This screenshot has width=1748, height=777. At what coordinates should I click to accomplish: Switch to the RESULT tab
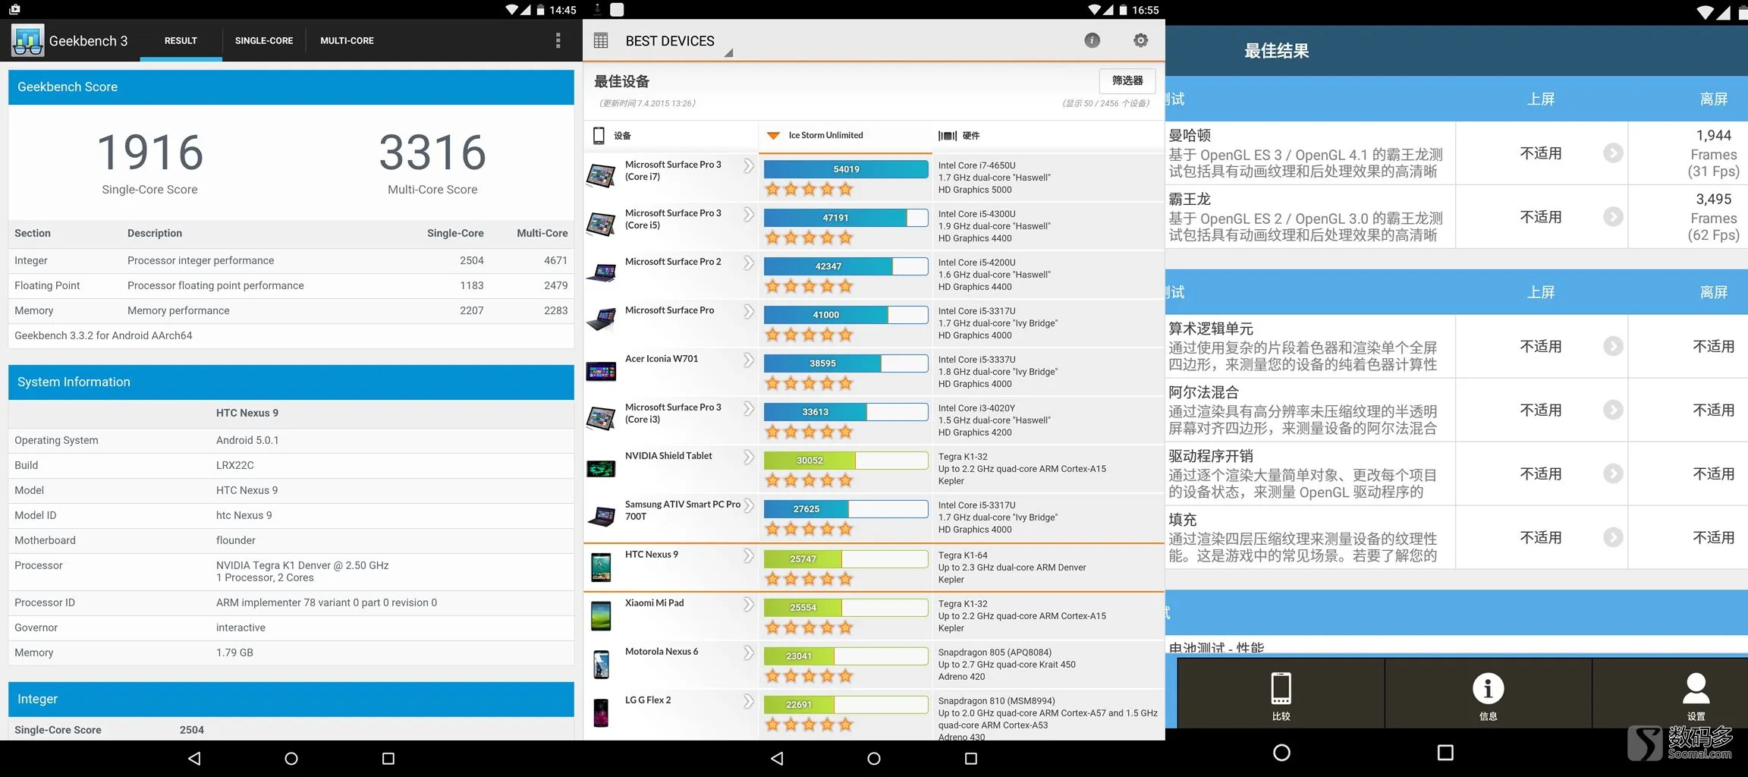tap(181, 40)
